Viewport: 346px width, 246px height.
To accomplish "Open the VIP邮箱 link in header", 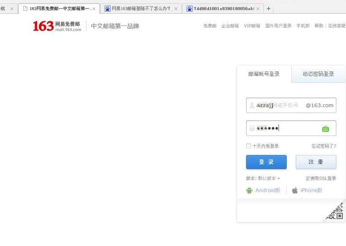I will (x=252, y=26).
